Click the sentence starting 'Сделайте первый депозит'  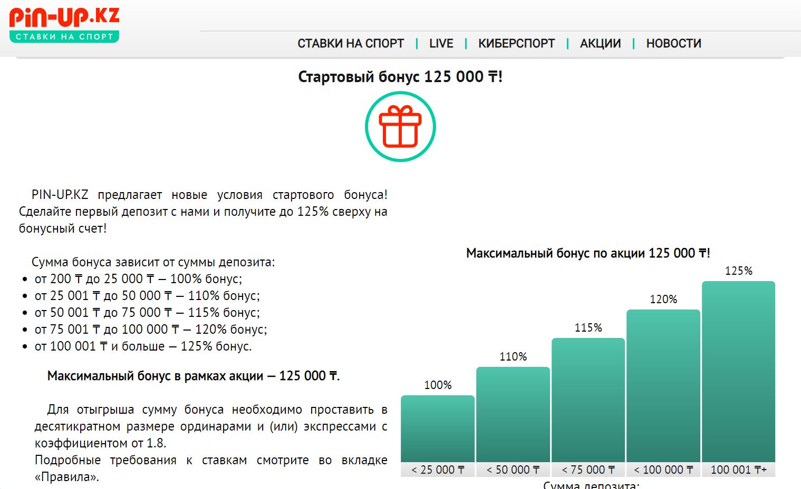pos(203,220)
